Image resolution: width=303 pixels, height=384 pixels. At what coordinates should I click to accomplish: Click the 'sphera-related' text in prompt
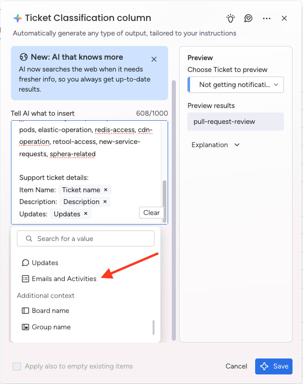pyautogui.click(x=72, y=154)
